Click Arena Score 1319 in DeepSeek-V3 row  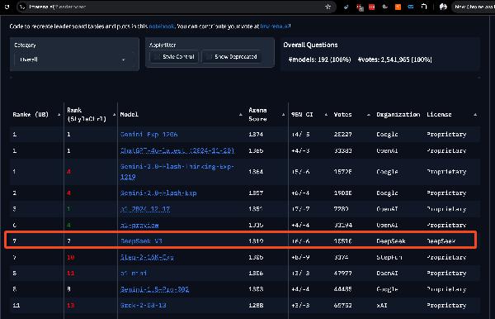click(x=256, y=241)
